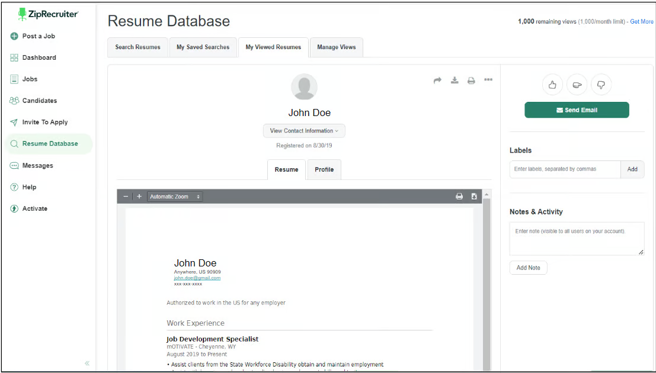Open the Profile tab
656x373 pixels.
point(324,169)
